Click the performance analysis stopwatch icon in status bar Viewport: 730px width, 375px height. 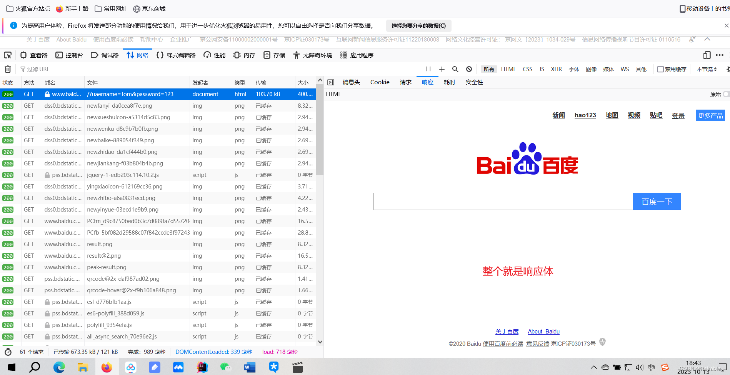click(8, 352)
